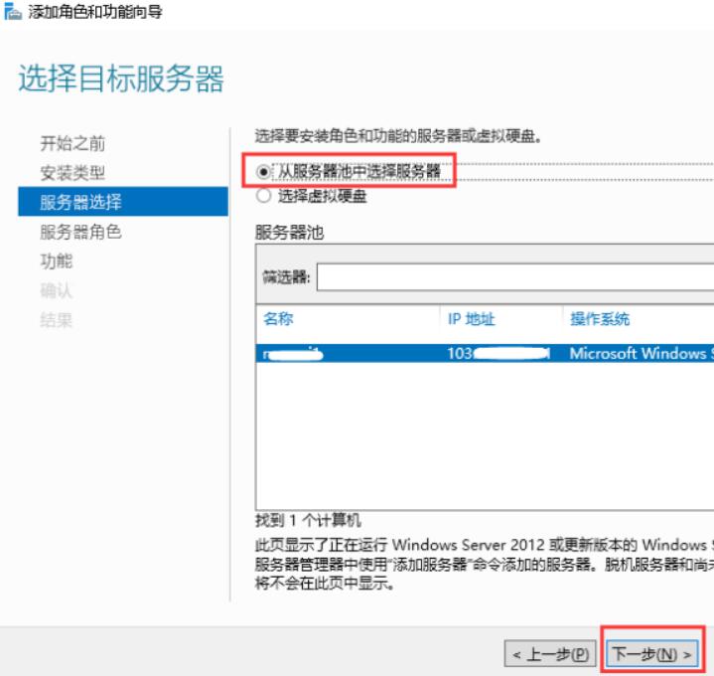Click the 找到 1 个计算机 text
The image size is (714, 676).
pyautogui.click(x=308, y=520)
